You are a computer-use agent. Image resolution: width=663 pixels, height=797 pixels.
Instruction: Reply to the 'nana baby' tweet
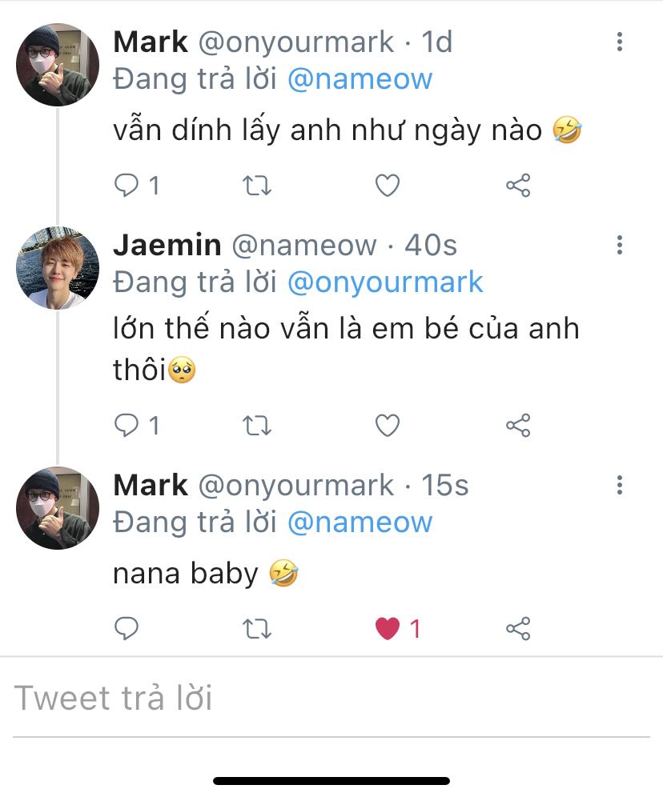click(127, 629)
